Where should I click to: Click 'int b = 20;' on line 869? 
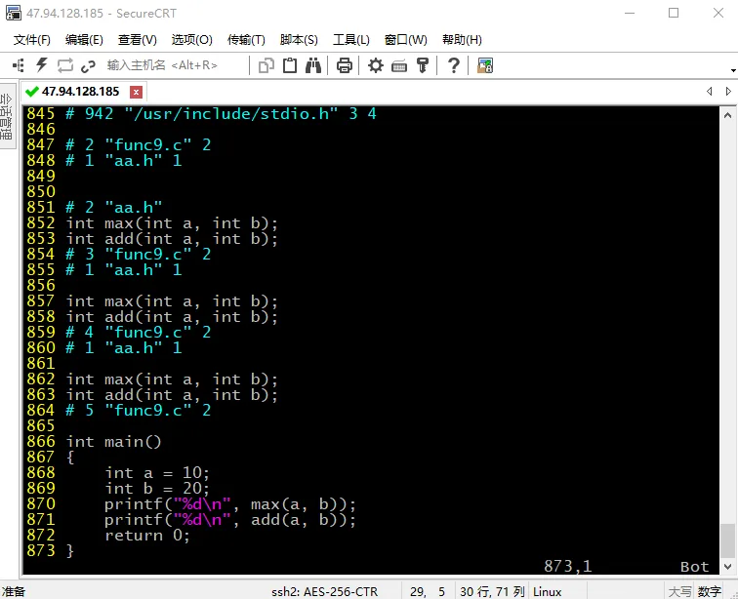tap(157, 489)
